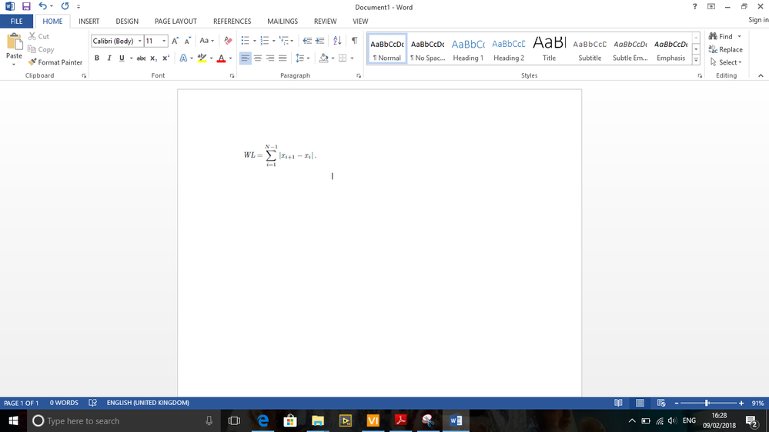The height and width of the screenshot is (432, 769).
Task: Apply text highlight colour
Action: [202, 58]
